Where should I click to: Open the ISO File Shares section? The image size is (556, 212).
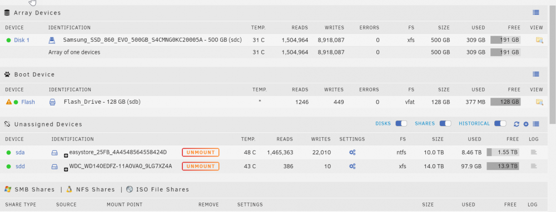pyautogui.click(x=163, y=189)
